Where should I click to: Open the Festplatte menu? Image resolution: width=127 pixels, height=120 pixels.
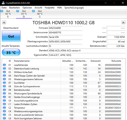point(50,8)
